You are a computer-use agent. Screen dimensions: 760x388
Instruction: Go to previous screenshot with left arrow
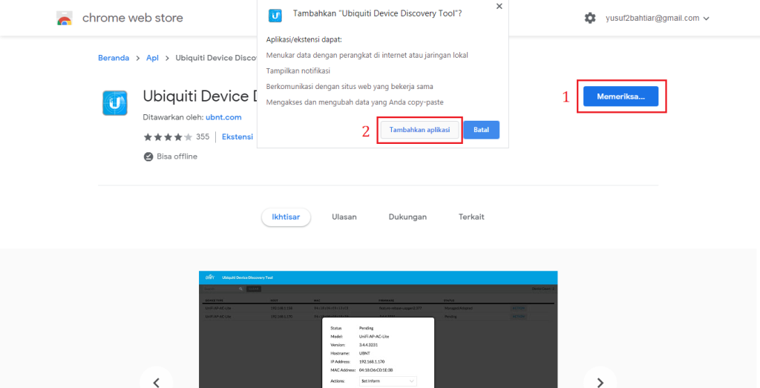[156, 381]
